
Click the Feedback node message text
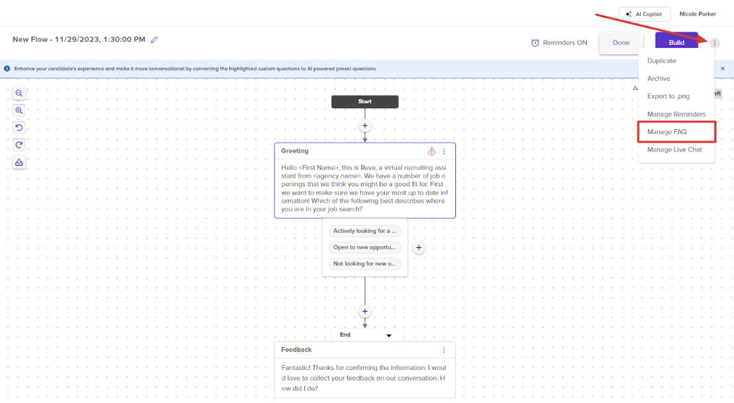(364, 378)
